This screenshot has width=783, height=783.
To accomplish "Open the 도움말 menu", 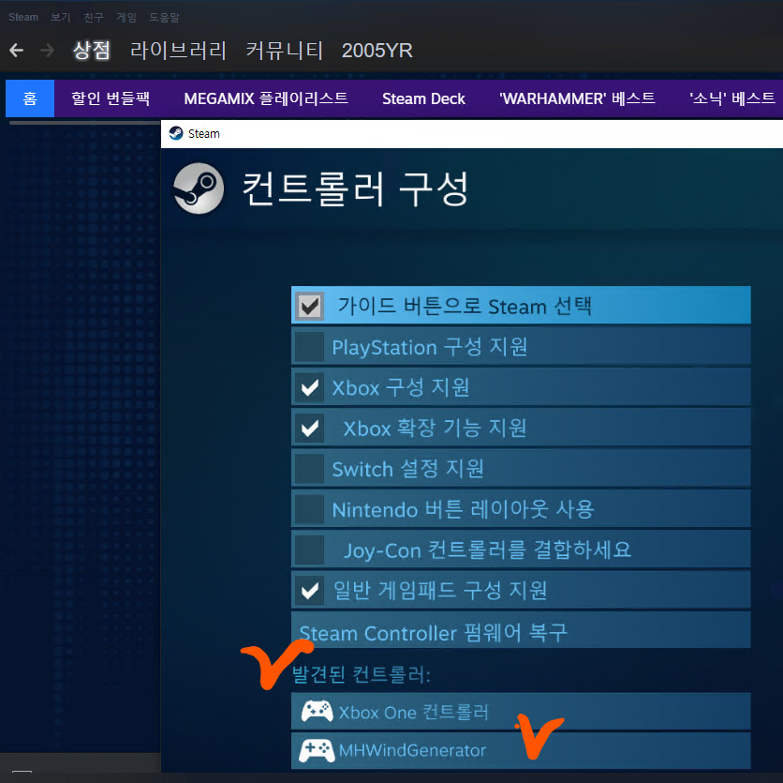I will [164, 17].
